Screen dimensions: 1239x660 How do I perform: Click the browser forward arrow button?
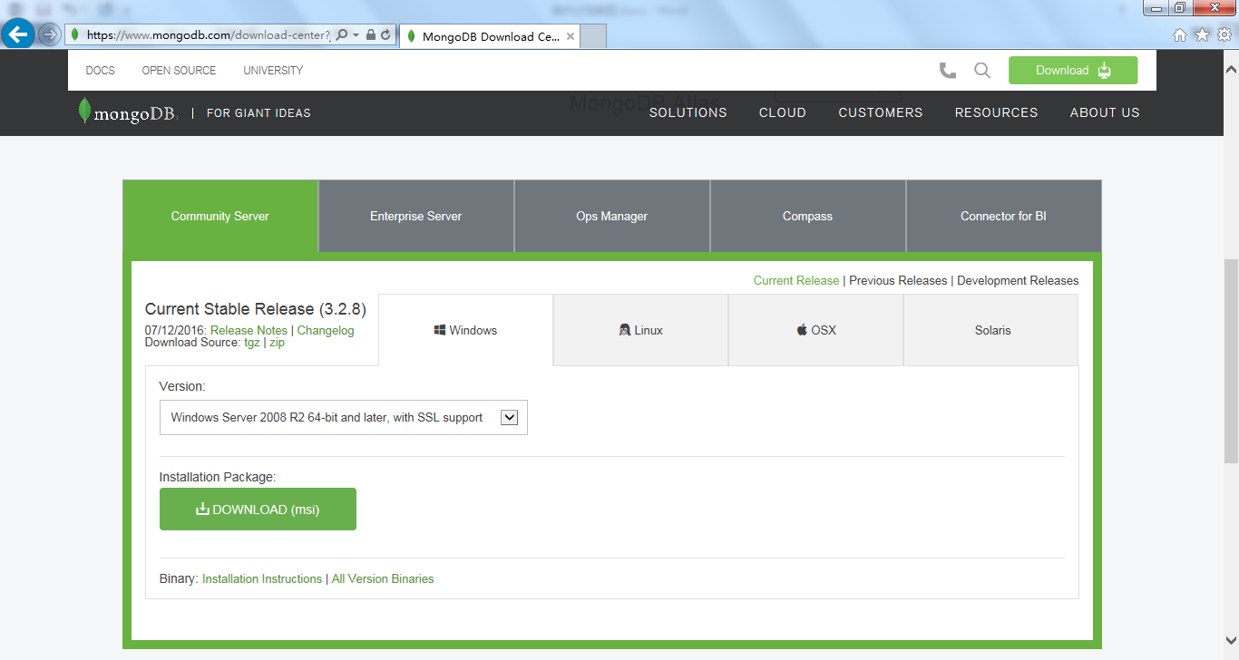49,35
